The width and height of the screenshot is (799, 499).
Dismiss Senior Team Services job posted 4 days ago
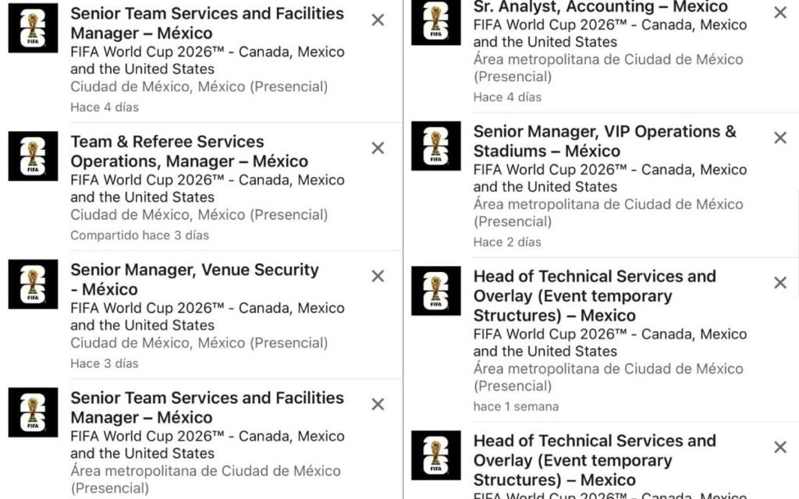coord(378,20)
